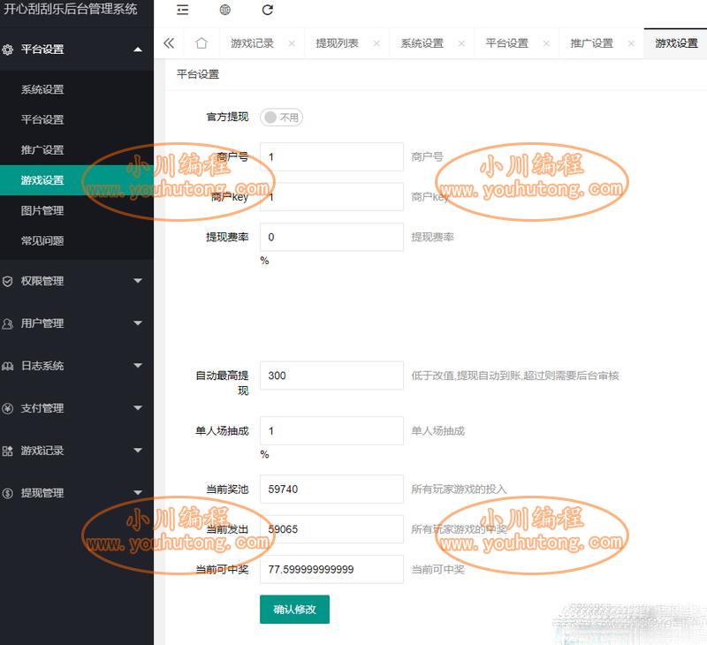
Task: Expand the 提现管理 sidebar group
Action: pyautogui.click(x=138, y=493)
